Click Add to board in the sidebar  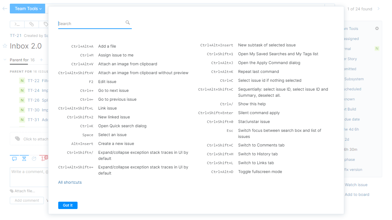[357, 194]
